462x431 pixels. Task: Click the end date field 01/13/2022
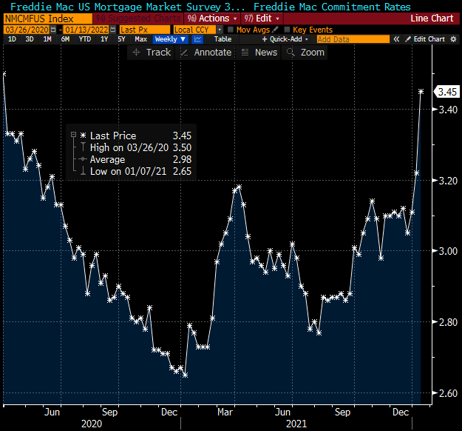(86, 30)
